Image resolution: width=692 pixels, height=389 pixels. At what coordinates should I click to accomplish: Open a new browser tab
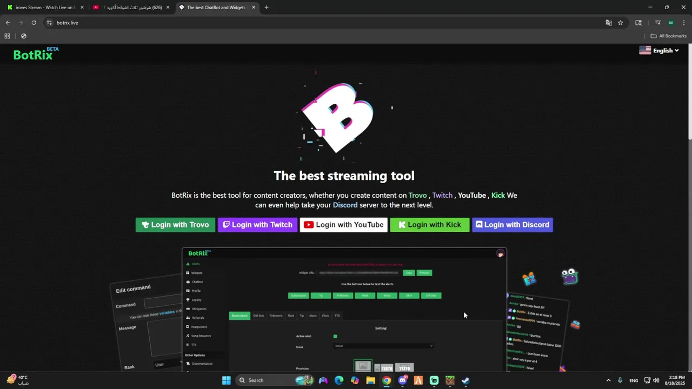[267, 8]
